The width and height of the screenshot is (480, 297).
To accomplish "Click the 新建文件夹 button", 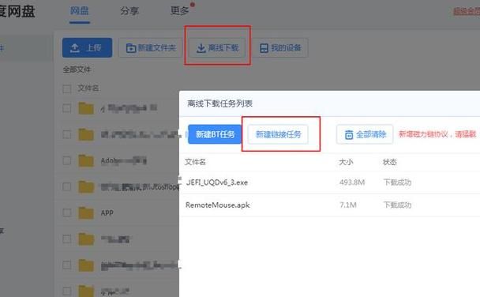I will (150, 47).
